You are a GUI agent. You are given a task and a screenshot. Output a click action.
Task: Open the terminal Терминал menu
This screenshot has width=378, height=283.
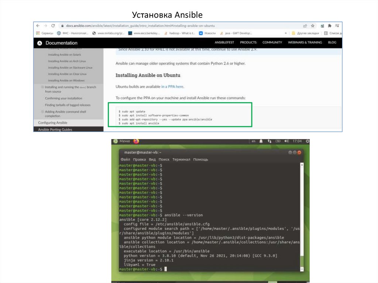(x=181, y=159)
